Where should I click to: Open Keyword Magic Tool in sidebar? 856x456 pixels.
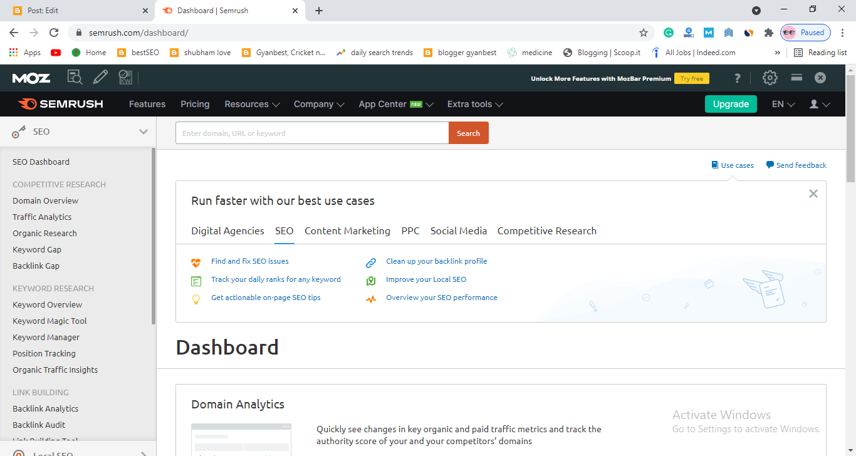50,321
